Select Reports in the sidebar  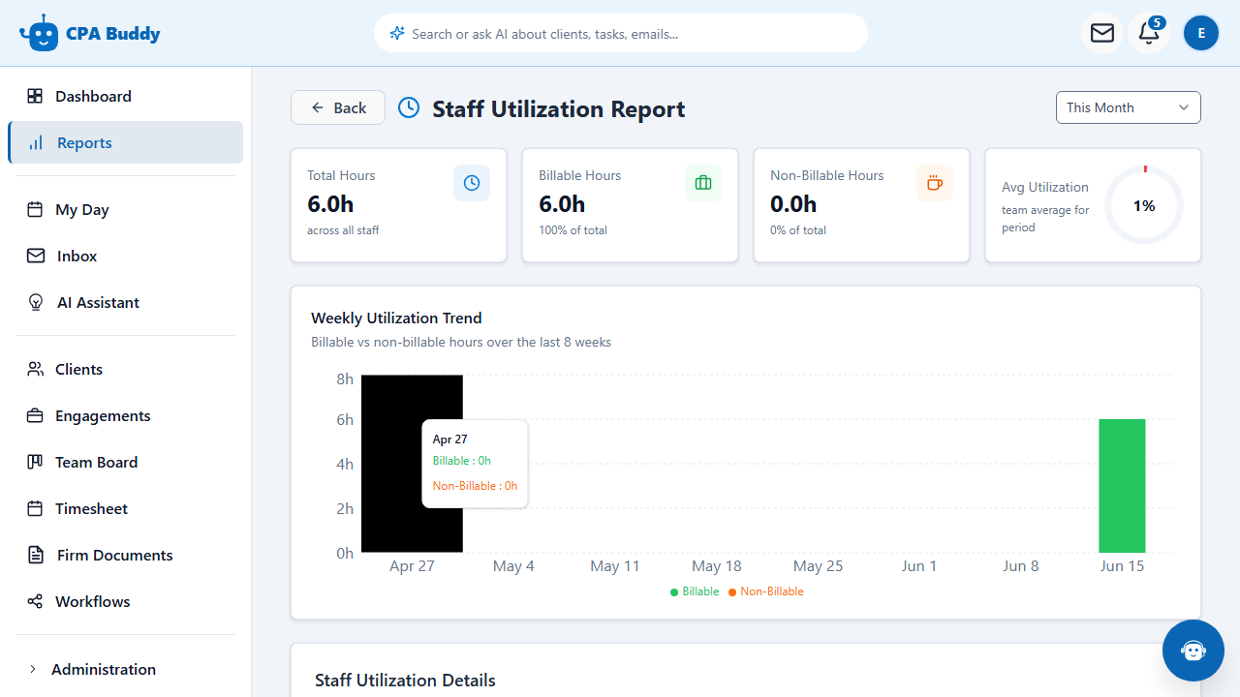(125, 142)
